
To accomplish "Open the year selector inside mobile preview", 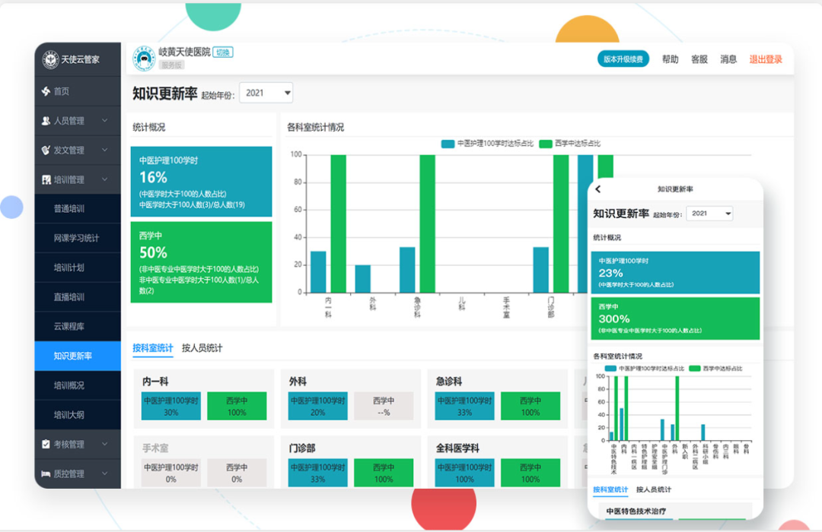I will point(709,213).
